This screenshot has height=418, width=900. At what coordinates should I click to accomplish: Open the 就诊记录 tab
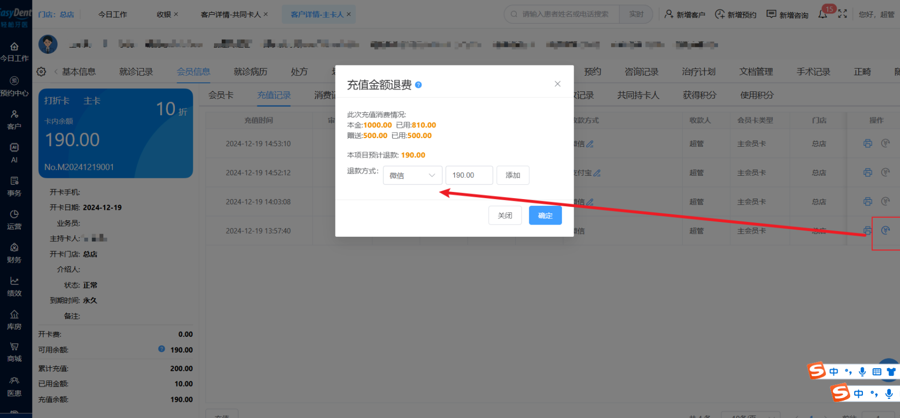click(136, 72)
